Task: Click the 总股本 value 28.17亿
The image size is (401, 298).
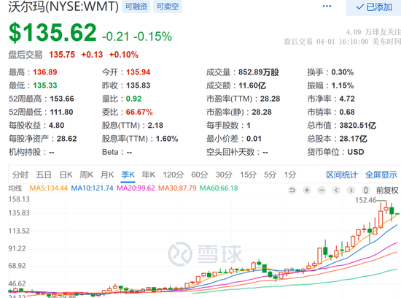Action: tap(353, 139)
